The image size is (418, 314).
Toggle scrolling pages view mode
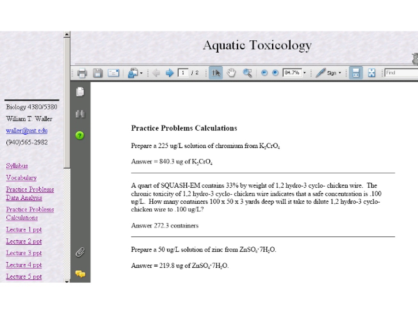(x=356, y=73)
